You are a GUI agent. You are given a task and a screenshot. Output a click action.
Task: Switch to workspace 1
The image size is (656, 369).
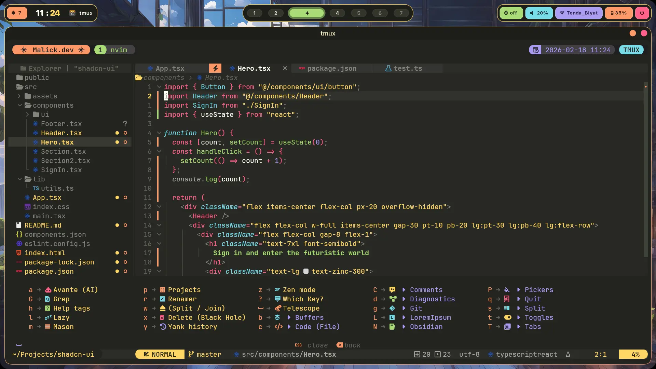click(x=254, y=13)
